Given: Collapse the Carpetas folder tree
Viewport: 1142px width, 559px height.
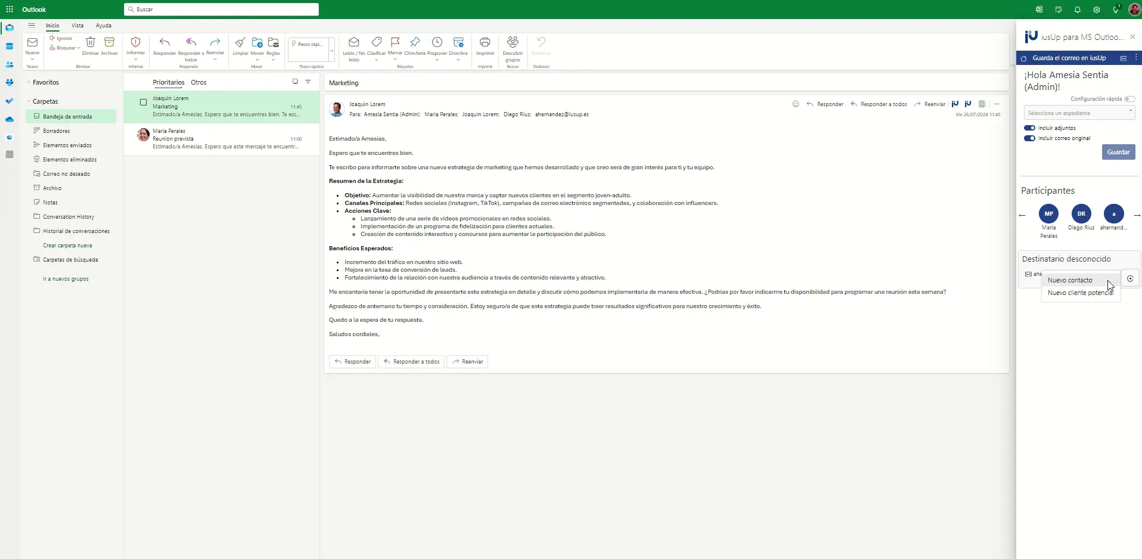Looking at the screenshot, I should (x=29, y=101).
